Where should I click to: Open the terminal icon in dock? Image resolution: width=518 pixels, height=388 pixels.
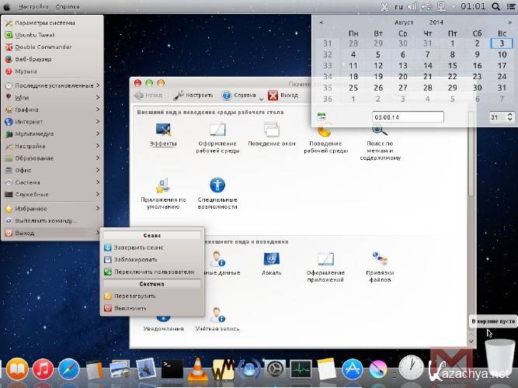[172, 369]
